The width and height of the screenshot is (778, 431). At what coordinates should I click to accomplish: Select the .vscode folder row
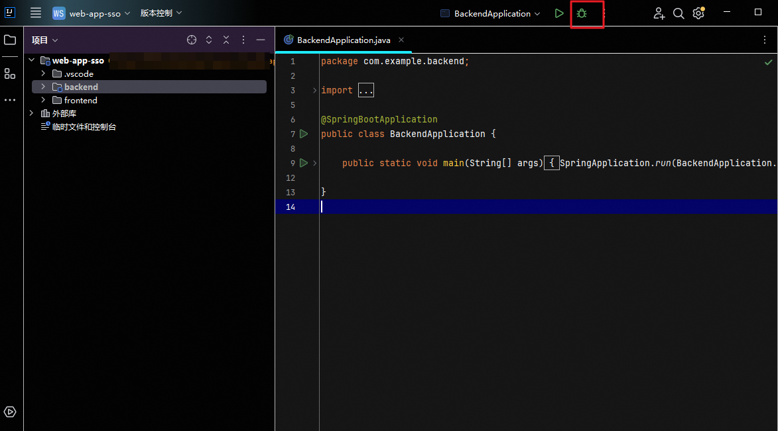149,73
